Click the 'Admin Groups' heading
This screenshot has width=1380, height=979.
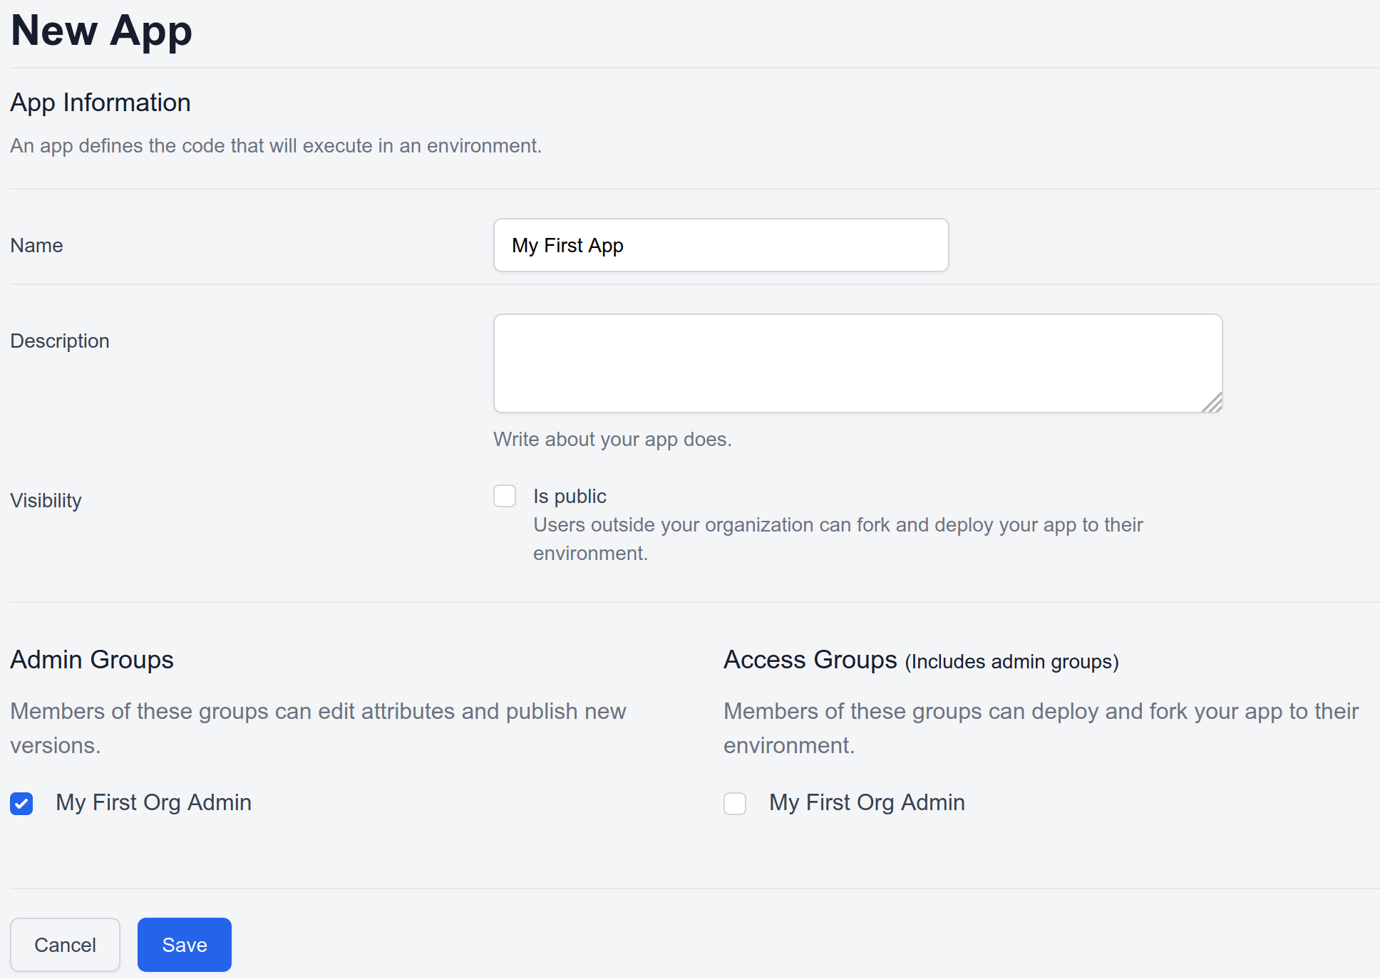[92, 660]
